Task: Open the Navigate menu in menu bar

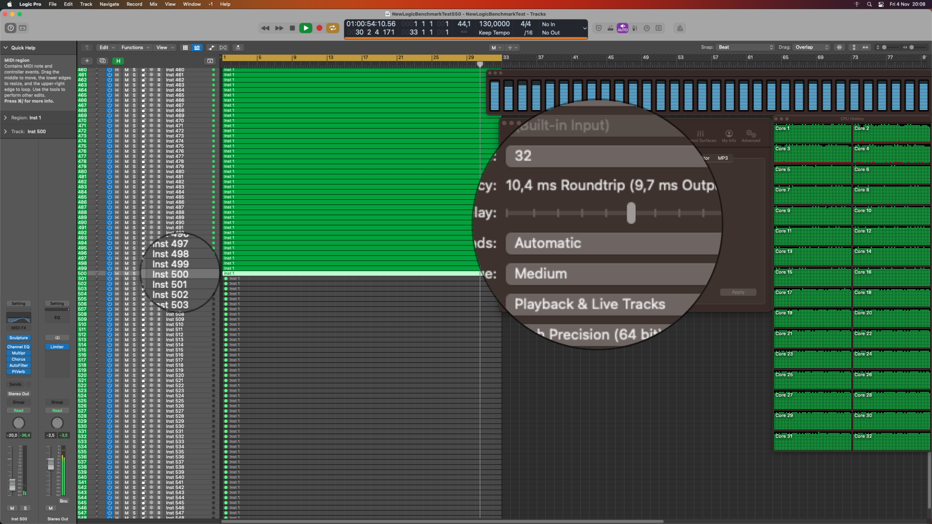Action: (110, 4)
